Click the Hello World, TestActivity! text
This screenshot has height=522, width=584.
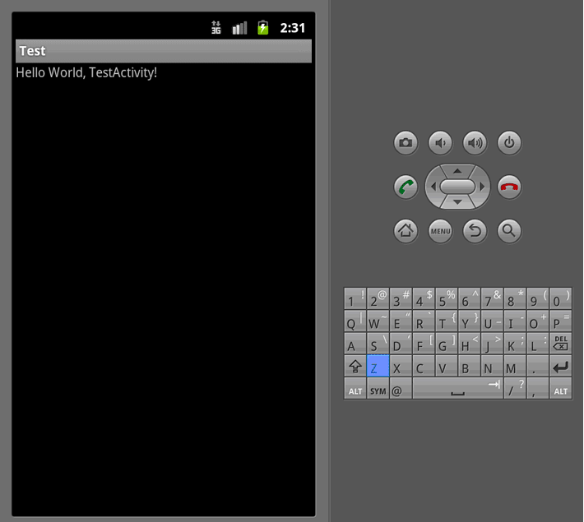tap(86, 72)
